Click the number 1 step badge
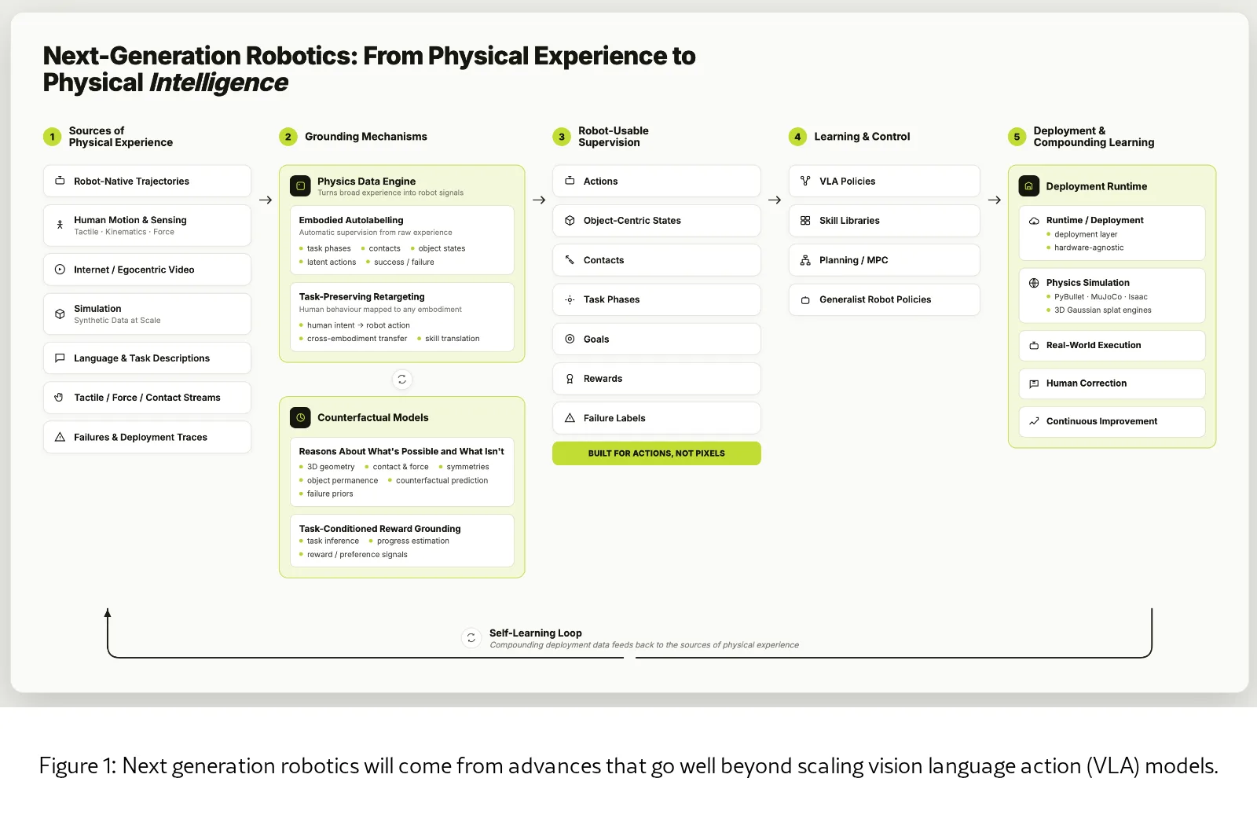The width and height of the screenshot is (1257, 822). pyautogui.click(x=52, y=137)
